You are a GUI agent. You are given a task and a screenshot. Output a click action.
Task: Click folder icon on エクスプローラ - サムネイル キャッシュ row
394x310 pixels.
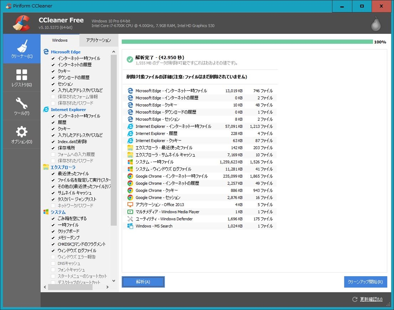(x=130, y=155)
